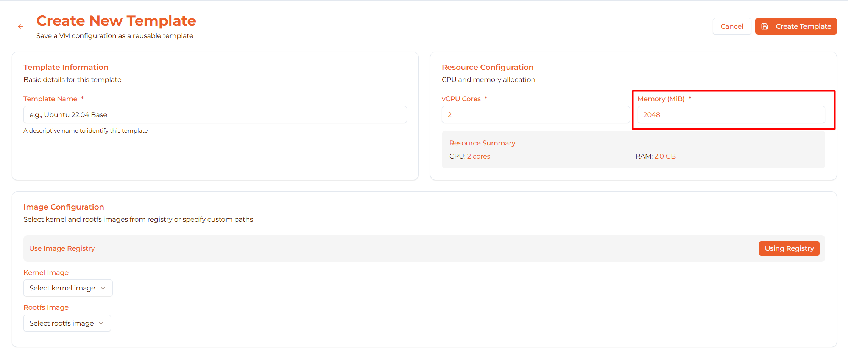The height and width of the screenshot is (358, 848).
Task: Click the chevron in the rootfs image selector
Action: [101, 323]
